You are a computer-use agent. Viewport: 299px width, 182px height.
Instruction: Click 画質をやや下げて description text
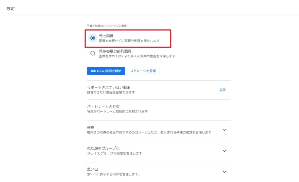[x=137, y=56]
